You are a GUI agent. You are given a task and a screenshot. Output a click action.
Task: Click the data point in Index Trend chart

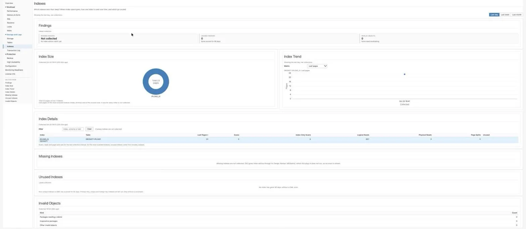405,74
